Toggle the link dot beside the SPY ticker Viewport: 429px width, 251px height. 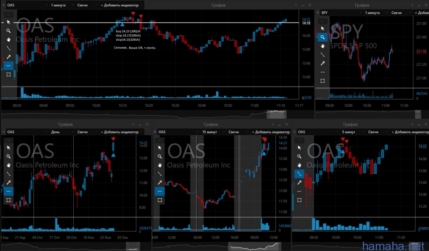318,13
